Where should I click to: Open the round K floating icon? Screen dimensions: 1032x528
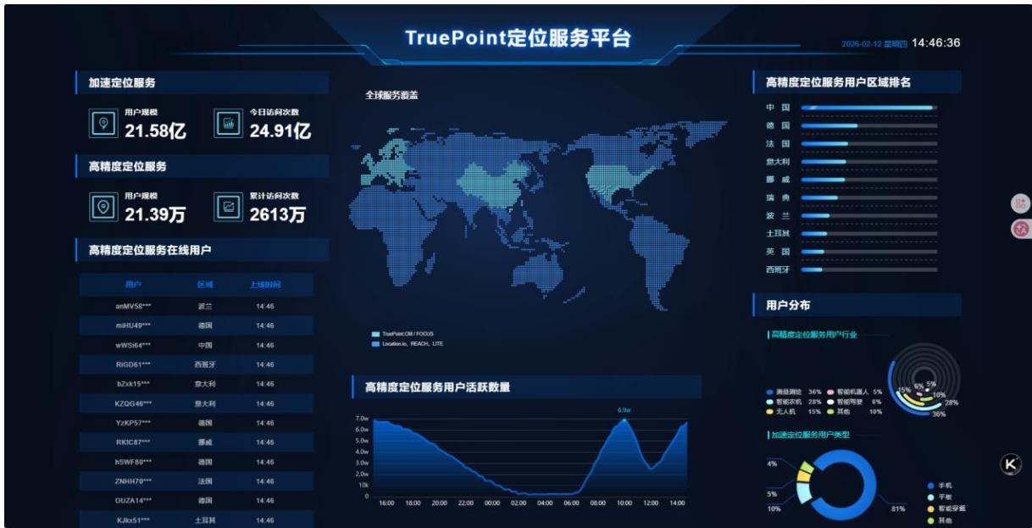pos(1011,464)
